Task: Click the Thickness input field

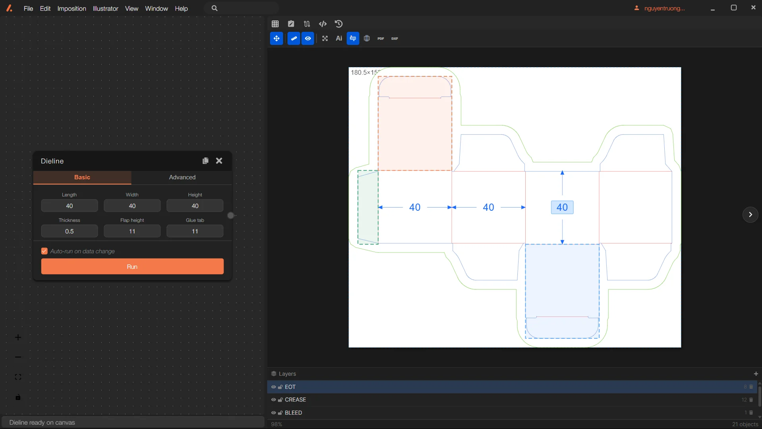Action: 69,231
